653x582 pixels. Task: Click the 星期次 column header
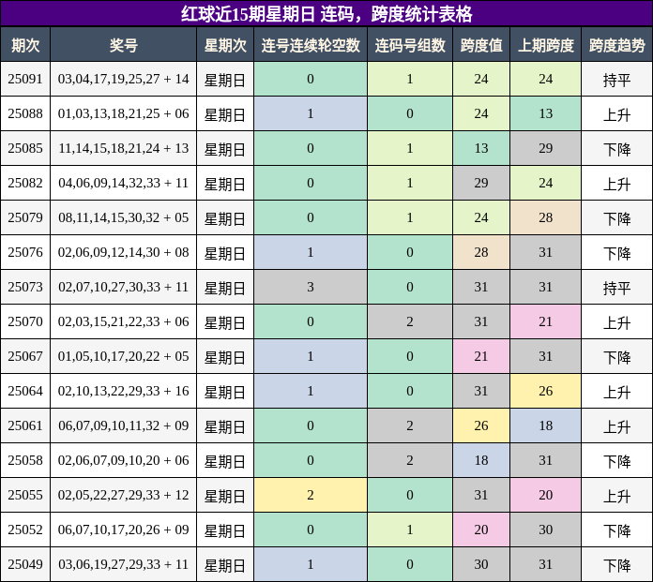(225, 45)
